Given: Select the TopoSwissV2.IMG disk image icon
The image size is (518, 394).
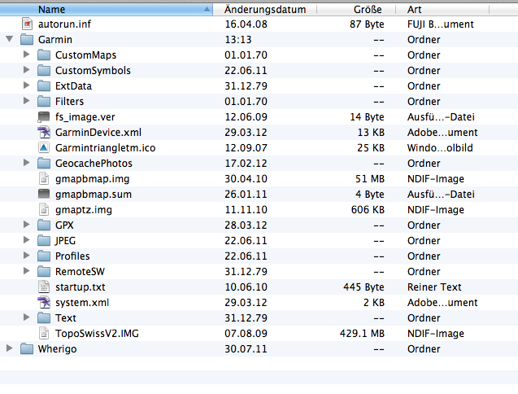Looking at the screenshot, I should (44, 334).
